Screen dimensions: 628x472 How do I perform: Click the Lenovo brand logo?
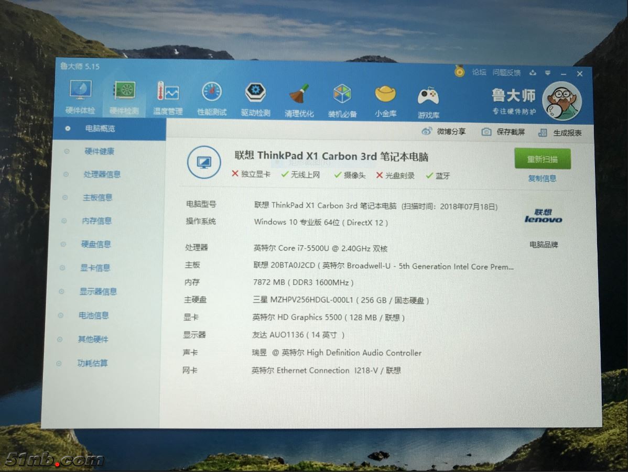coord(543,216)
